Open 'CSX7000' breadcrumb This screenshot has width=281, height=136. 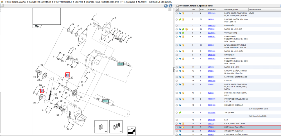79,2
